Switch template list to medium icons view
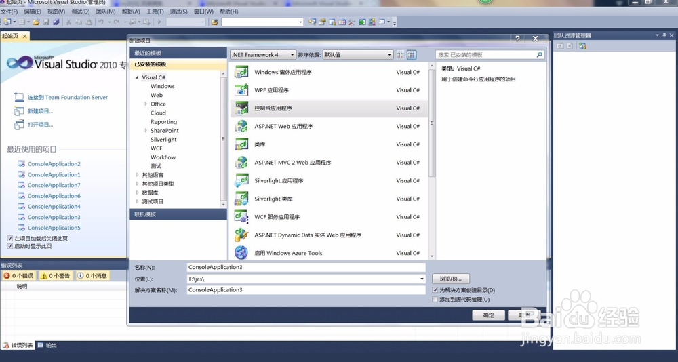The width and height of the screenshot is (678, 362). coord(412,54)
